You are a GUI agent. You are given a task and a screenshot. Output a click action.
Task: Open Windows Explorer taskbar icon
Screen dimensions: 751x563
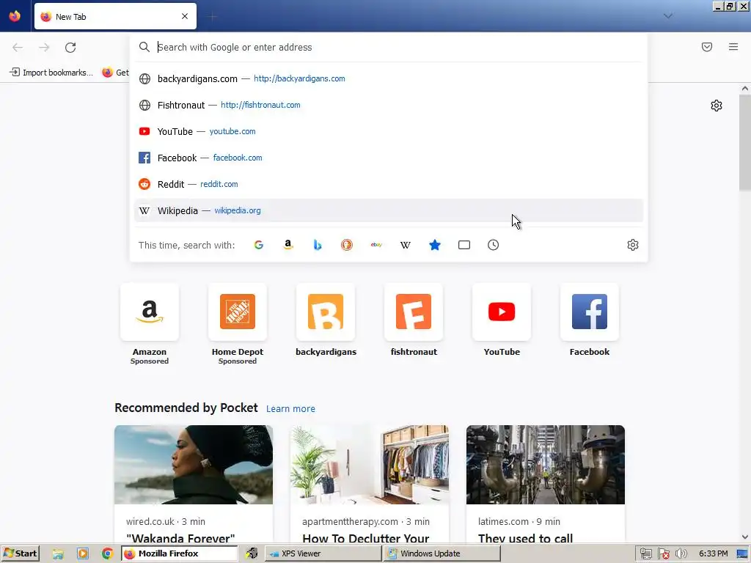click(58, 554)
